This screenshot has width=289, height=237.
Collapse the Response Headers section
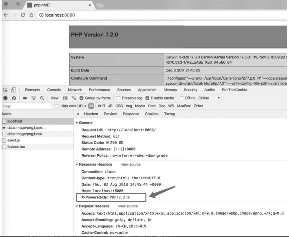coord(77,164)
